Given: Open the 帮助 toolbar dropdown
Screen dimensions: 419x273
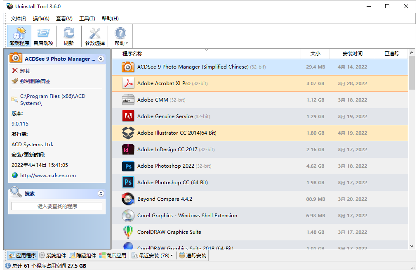Looking at the screenshot, I should click(x=121, y=36).
